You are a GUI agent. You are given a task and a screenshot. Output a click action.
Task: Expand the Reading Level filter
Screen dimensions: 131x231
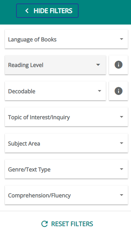[55, 65]
